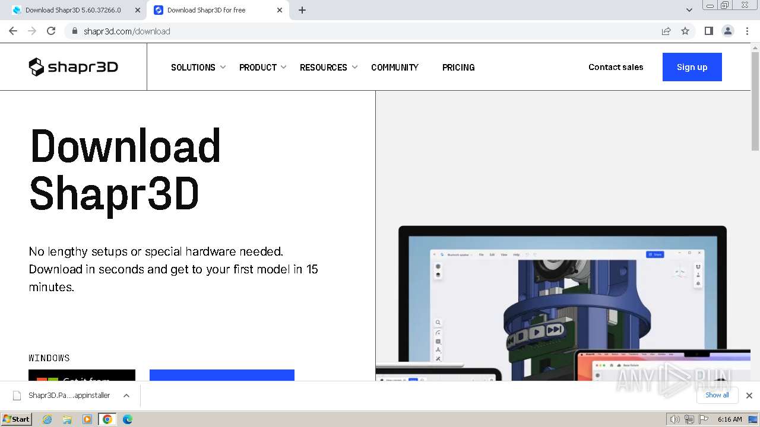
Task: Expand options for downloaded appinstaller file
Action: 126,396
